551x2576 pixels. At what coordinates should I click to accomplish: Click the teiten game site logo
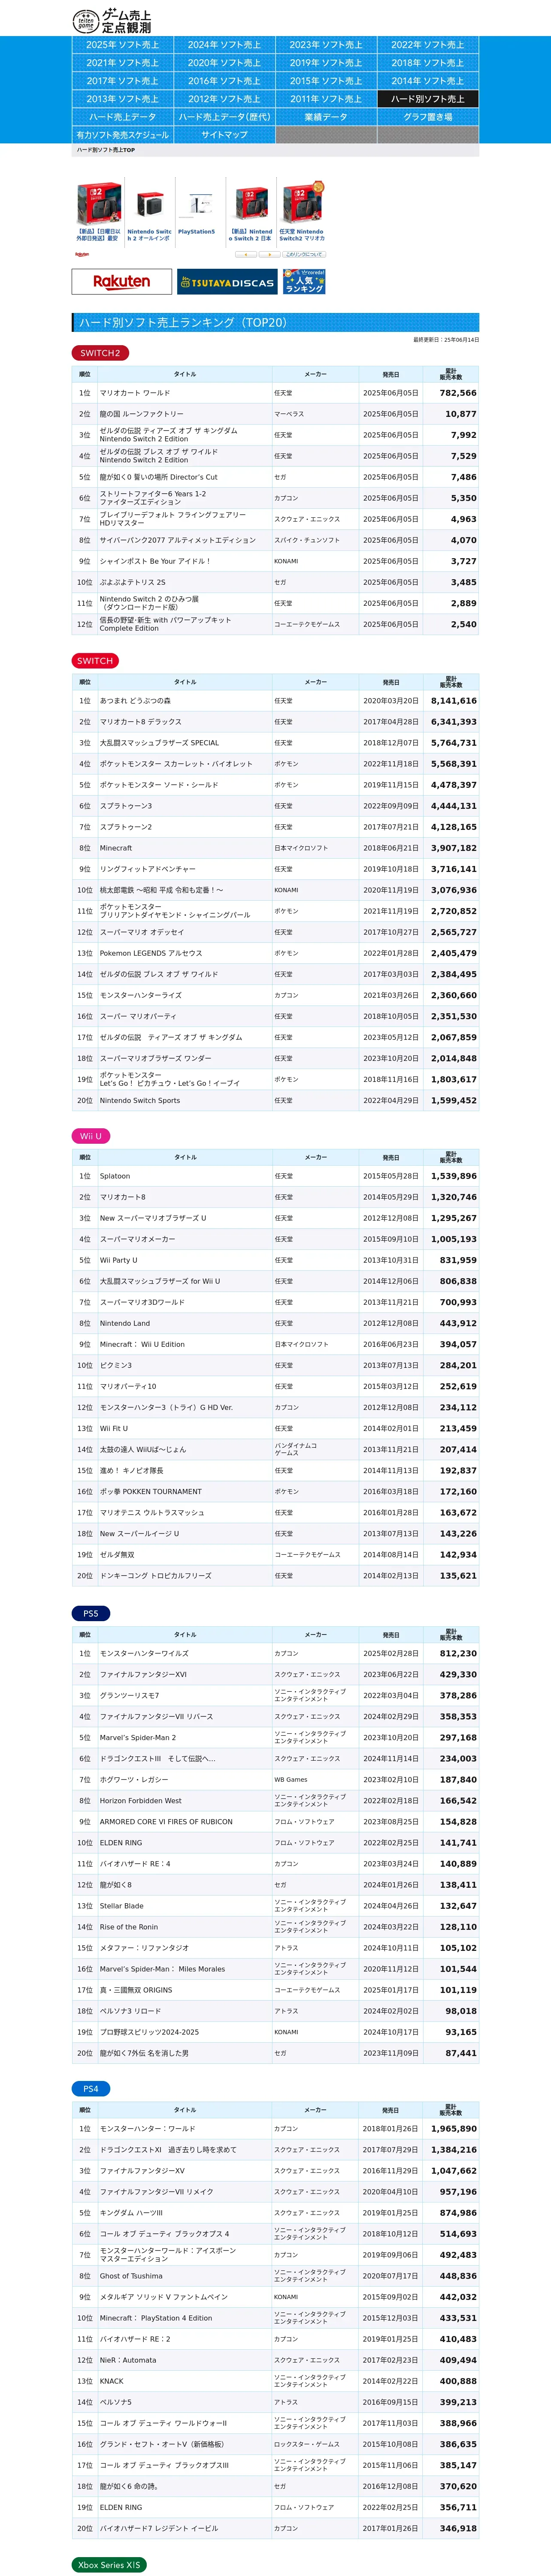tap(112, 20)
